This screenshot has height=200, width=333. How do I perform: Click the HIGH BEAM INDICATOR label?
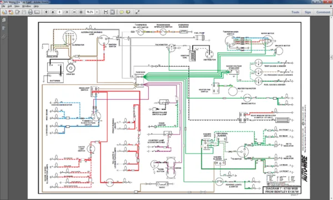[62, 105]
